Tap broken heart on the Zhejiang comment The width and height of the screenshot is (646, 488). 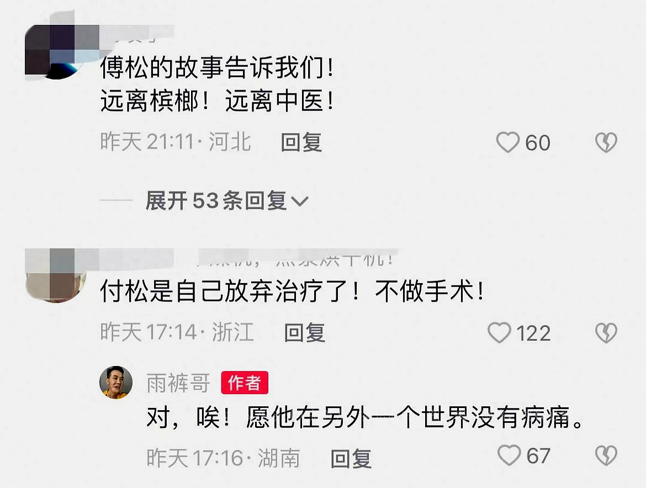pyautogui.click(x=606, y=333)
